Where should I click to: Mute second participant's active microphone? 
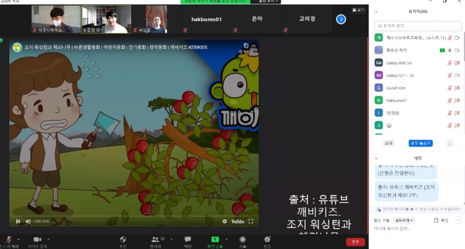(x=450, y=51)
